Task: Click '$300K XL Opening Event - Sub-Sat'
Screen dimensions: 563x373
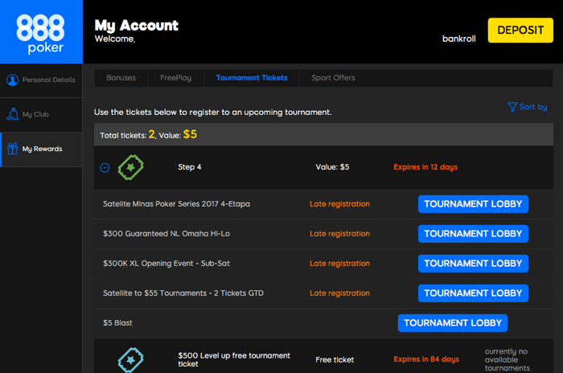Action: (166, 264)
